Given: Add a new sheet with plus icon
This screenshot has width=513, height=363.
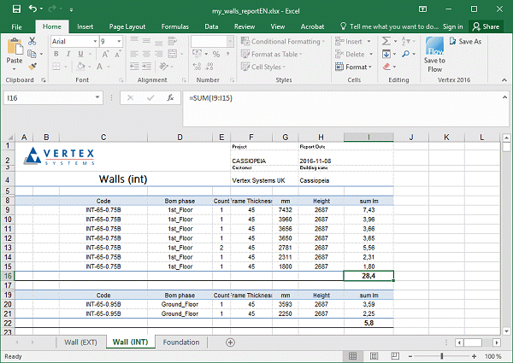Looking at the screenshot, I should pyautogui.click(x=230, y=343).
